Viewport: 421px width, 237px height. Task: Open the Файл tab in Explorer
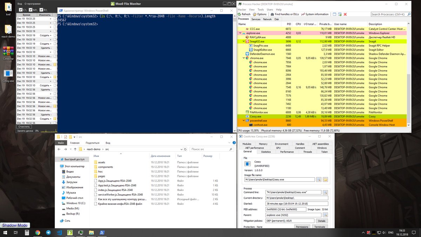click(61, 143)
